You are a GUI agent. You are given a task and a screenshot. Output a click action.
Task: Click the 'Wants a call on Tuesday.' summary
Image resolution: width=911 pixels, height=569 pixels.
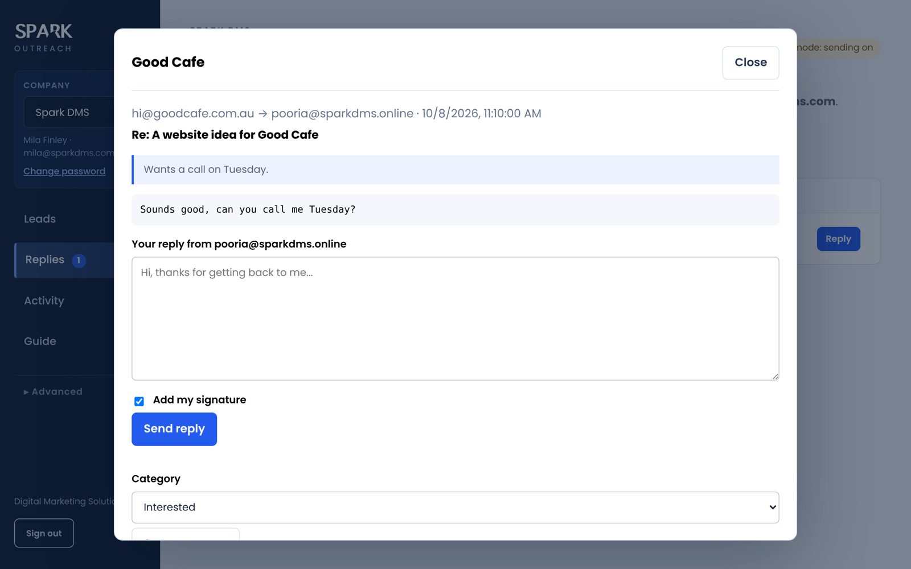(x=455, y=170)
